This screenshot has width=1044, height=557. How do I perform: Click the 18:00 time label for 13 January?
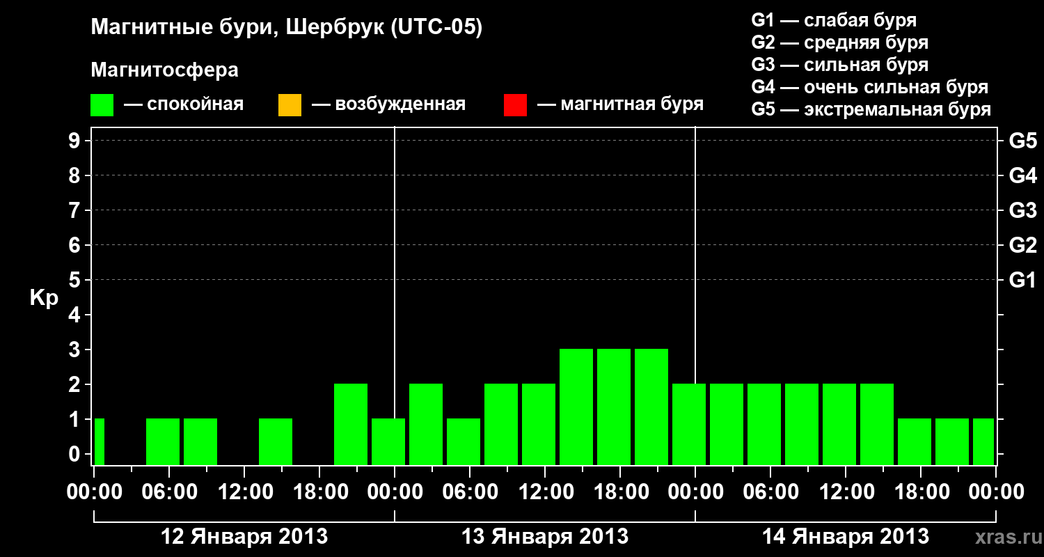(x=620, y=492)
